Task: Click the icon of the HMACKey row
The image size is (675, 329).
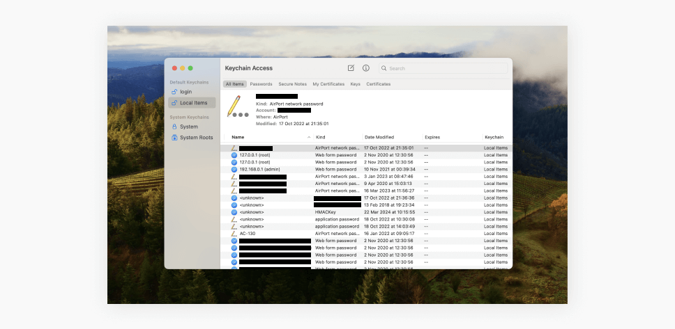Action: (234, 212)
